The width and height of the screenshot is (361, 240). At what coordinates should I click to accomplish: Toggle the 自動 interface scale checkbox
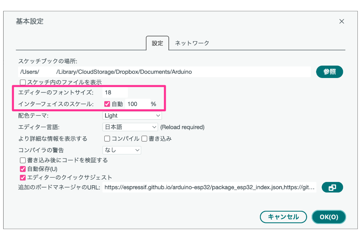tap(107, 104)
